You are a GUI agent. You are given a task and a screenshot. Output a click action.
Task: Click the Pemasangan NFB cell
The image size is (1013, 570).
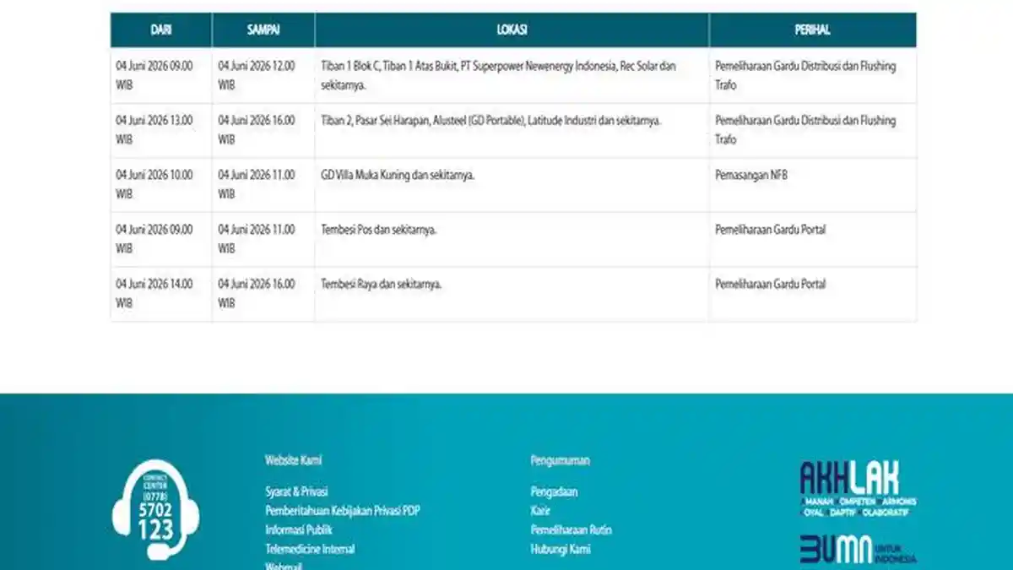(x=813, y=185)
